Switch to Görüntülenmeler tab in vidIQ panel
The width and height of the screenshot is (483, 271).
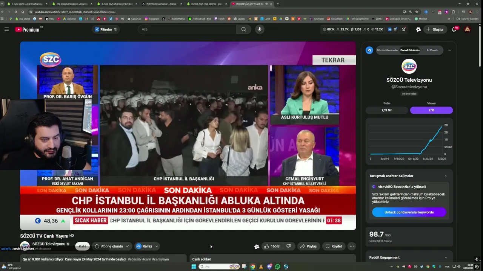pos(388,50)
